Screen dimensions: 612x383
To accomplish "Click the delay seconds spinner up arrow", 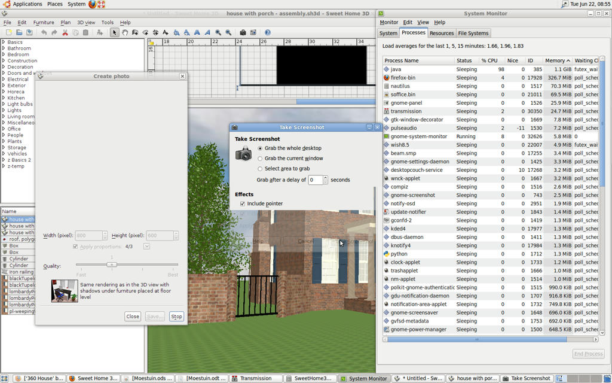I will pyautogui.click(x=326, y=178).
